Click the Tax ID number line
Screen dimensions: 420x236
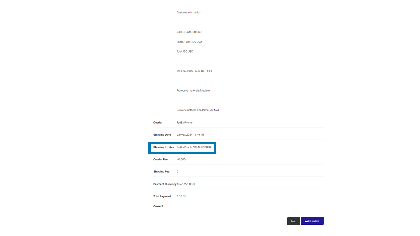click(194, 71)
